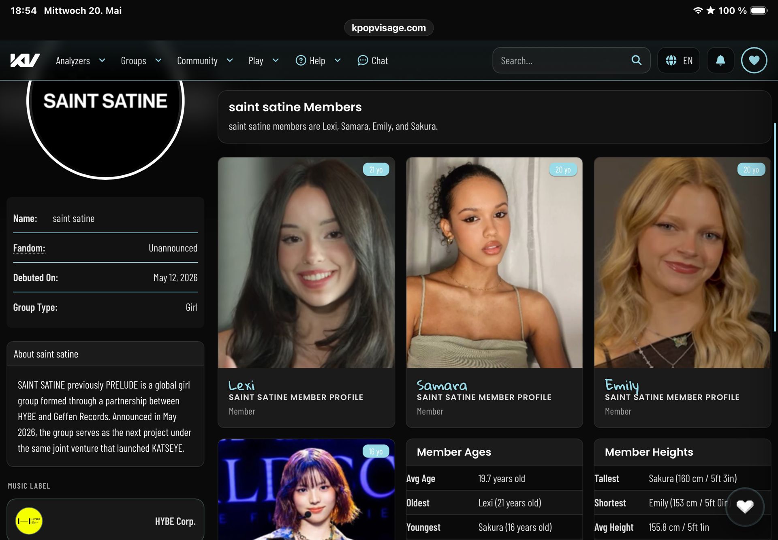
Task: Click the debut date 'May 12, 2026'
Action: 175,278
